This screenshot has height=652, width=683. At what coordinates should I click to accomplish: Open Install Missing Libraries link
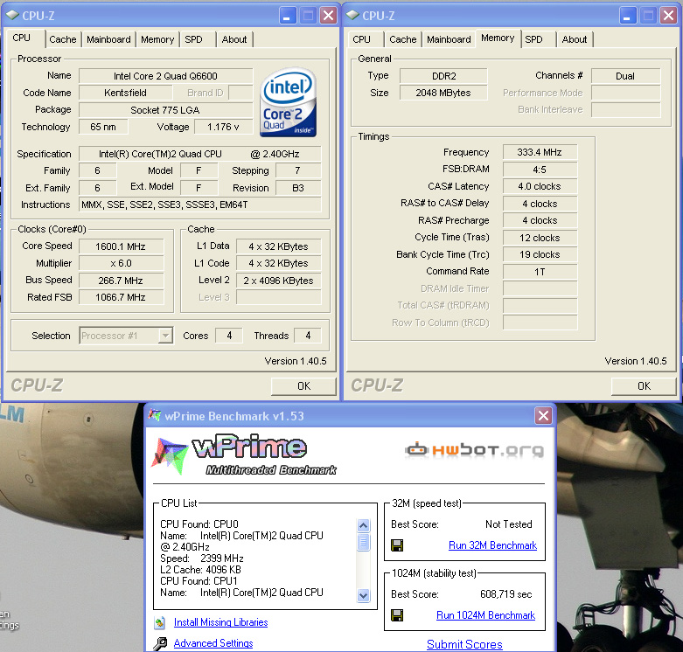(x=221, y=622)
